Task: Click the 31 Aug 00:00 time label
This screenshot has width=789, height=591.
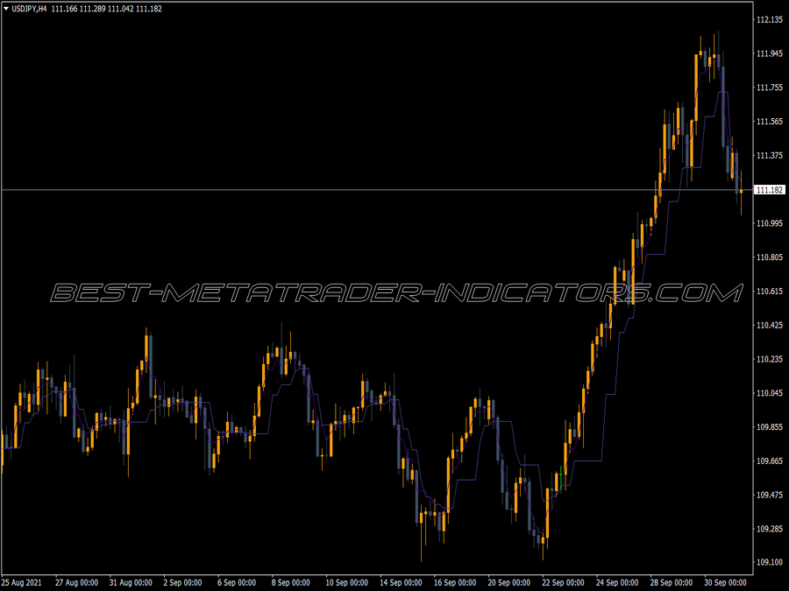Action: click(x=131, y=582)
